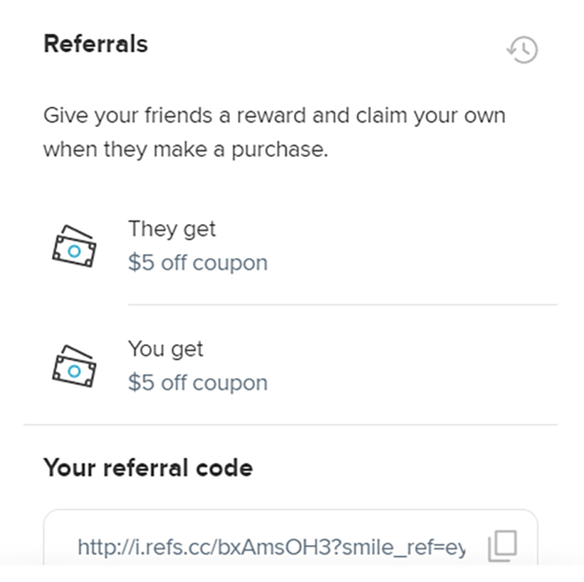Click the "when they make a purchase." line
584x582 pixels.
[185, 150]
